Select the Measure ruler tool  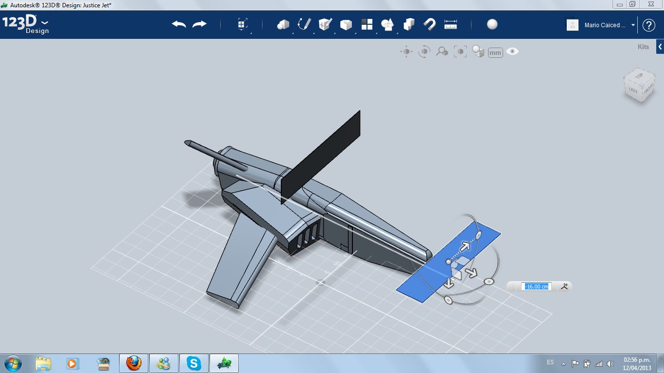pos(451,24)
